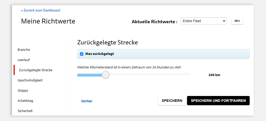Click the blue filled part of slider track
266x121 pixels.
[89, 75]
